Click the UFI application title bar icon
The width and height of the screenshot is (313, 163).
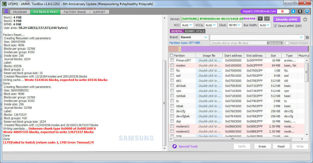point(4,4)
